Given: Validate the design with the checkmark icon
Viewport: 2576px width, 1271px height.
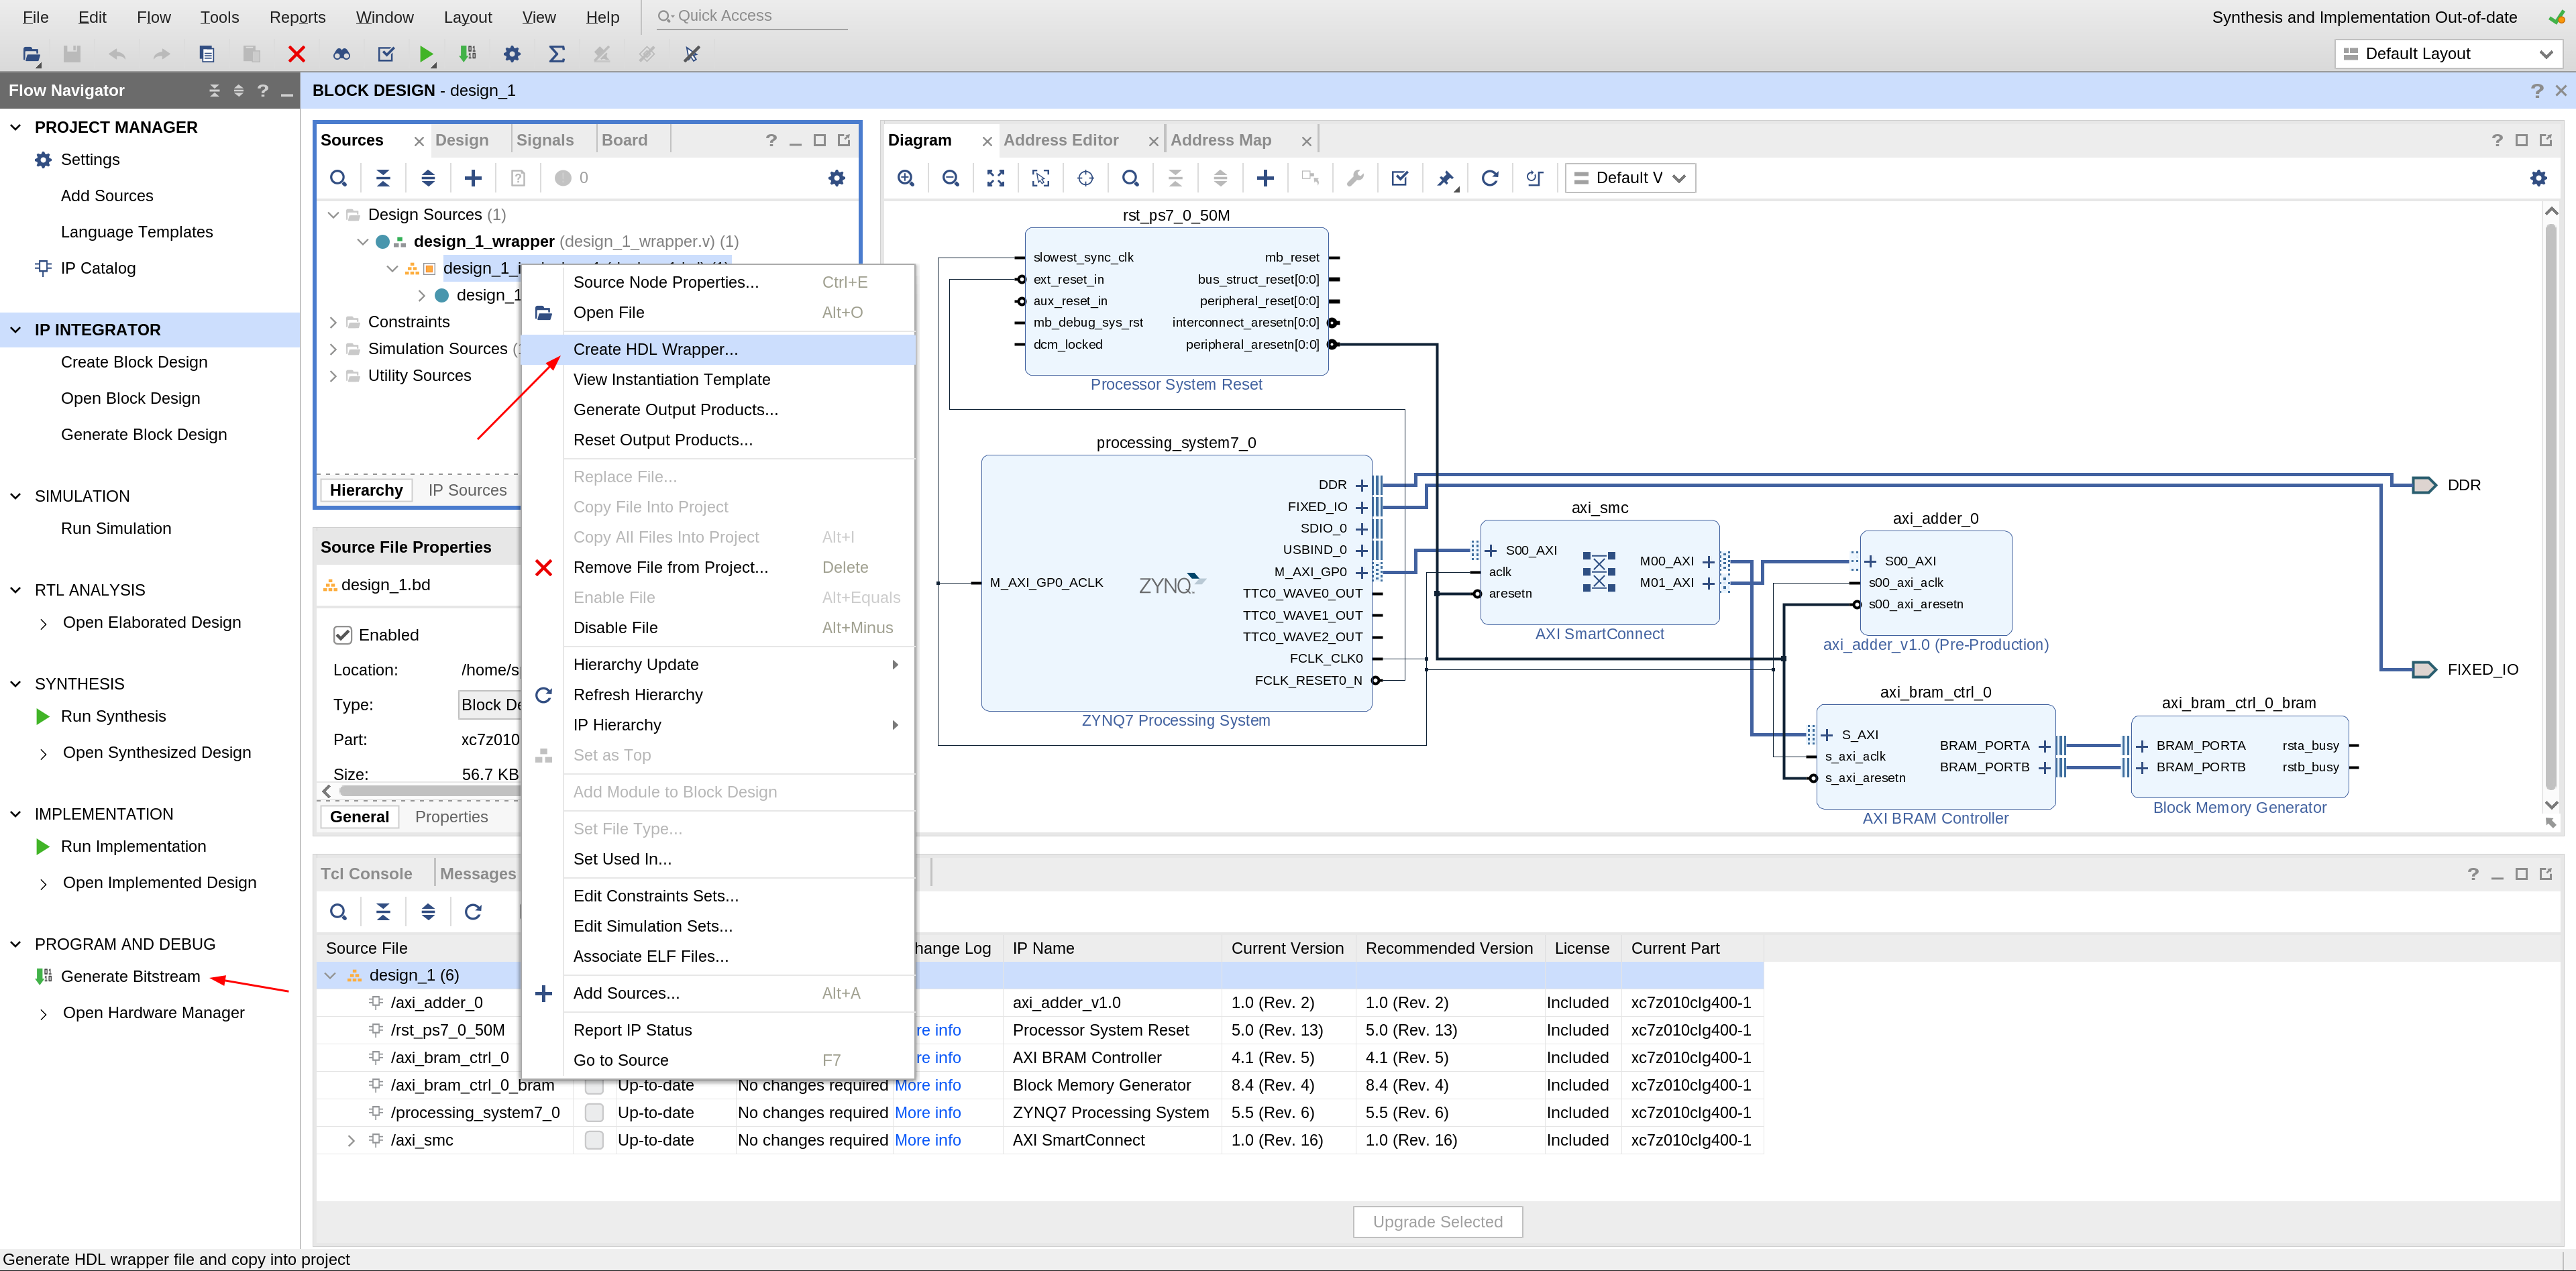Looking at the screenshot, I should coord(1399,177).
